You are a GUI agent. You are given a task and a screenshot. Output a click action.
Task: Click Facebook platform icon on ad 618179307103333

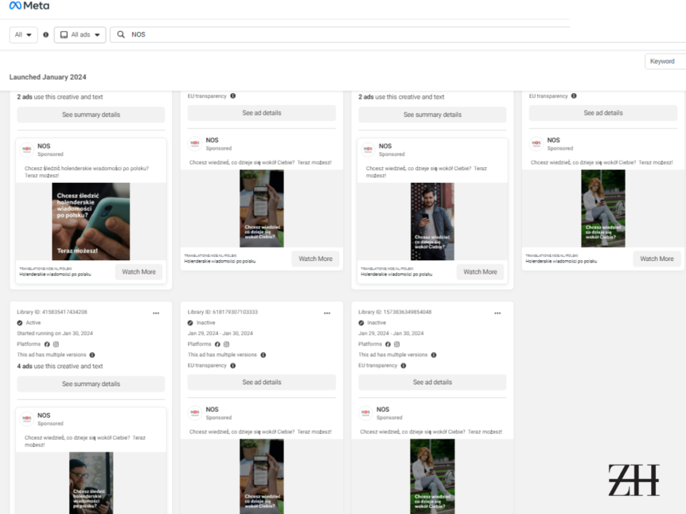tap(218, 344)
